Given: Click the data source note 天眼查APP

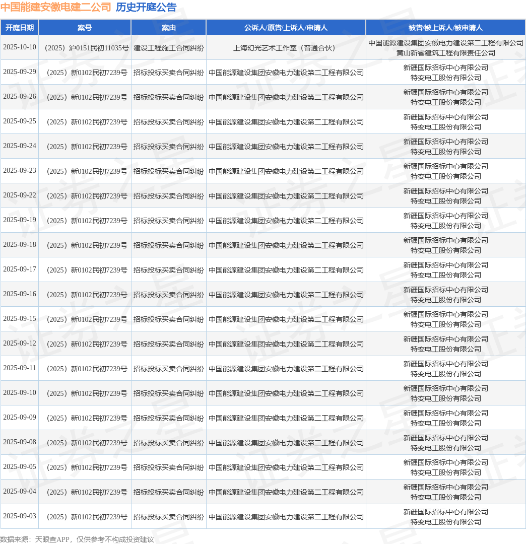Looking at the screenshot, I should point(52,539).
